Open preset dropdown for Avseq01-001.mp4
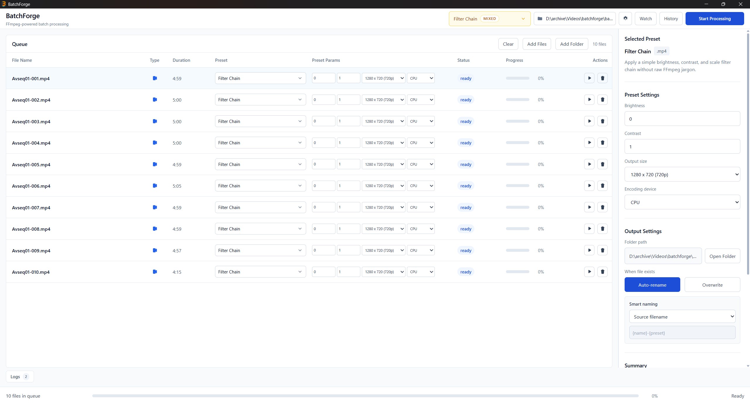750x404 pixels. 260,78
